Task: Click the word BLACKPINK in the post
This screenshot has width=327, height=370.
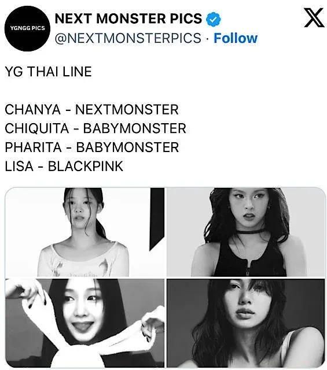Action: click(86, 166)
